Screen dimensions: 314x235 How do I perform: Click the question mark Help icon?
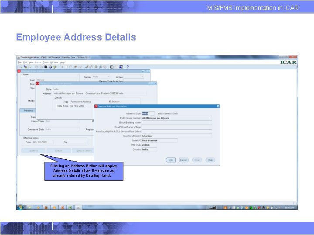[127, 67]
